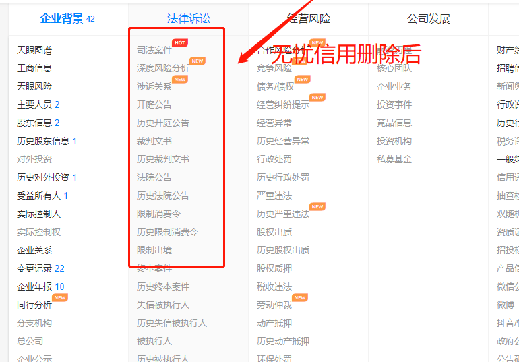Click NEW badge on 涉诉关系
This screenshot has height=362, width=519.
(180, 79)
